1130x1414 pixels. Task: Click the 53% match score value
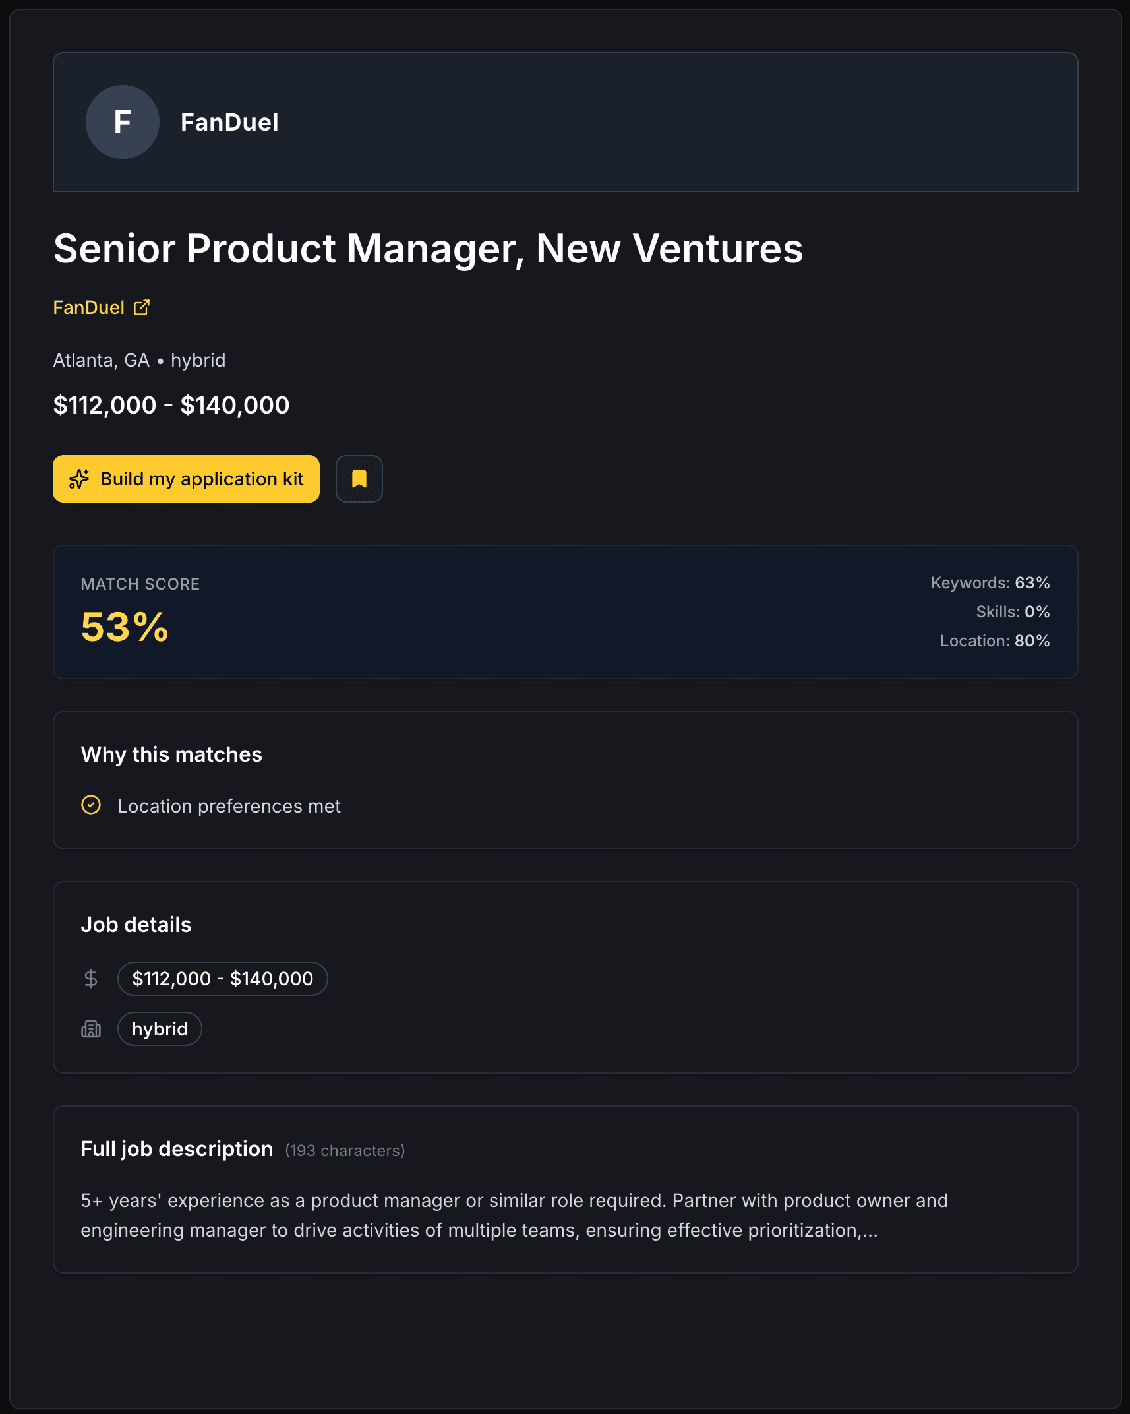pyautogui.click(x=125, y=627)
